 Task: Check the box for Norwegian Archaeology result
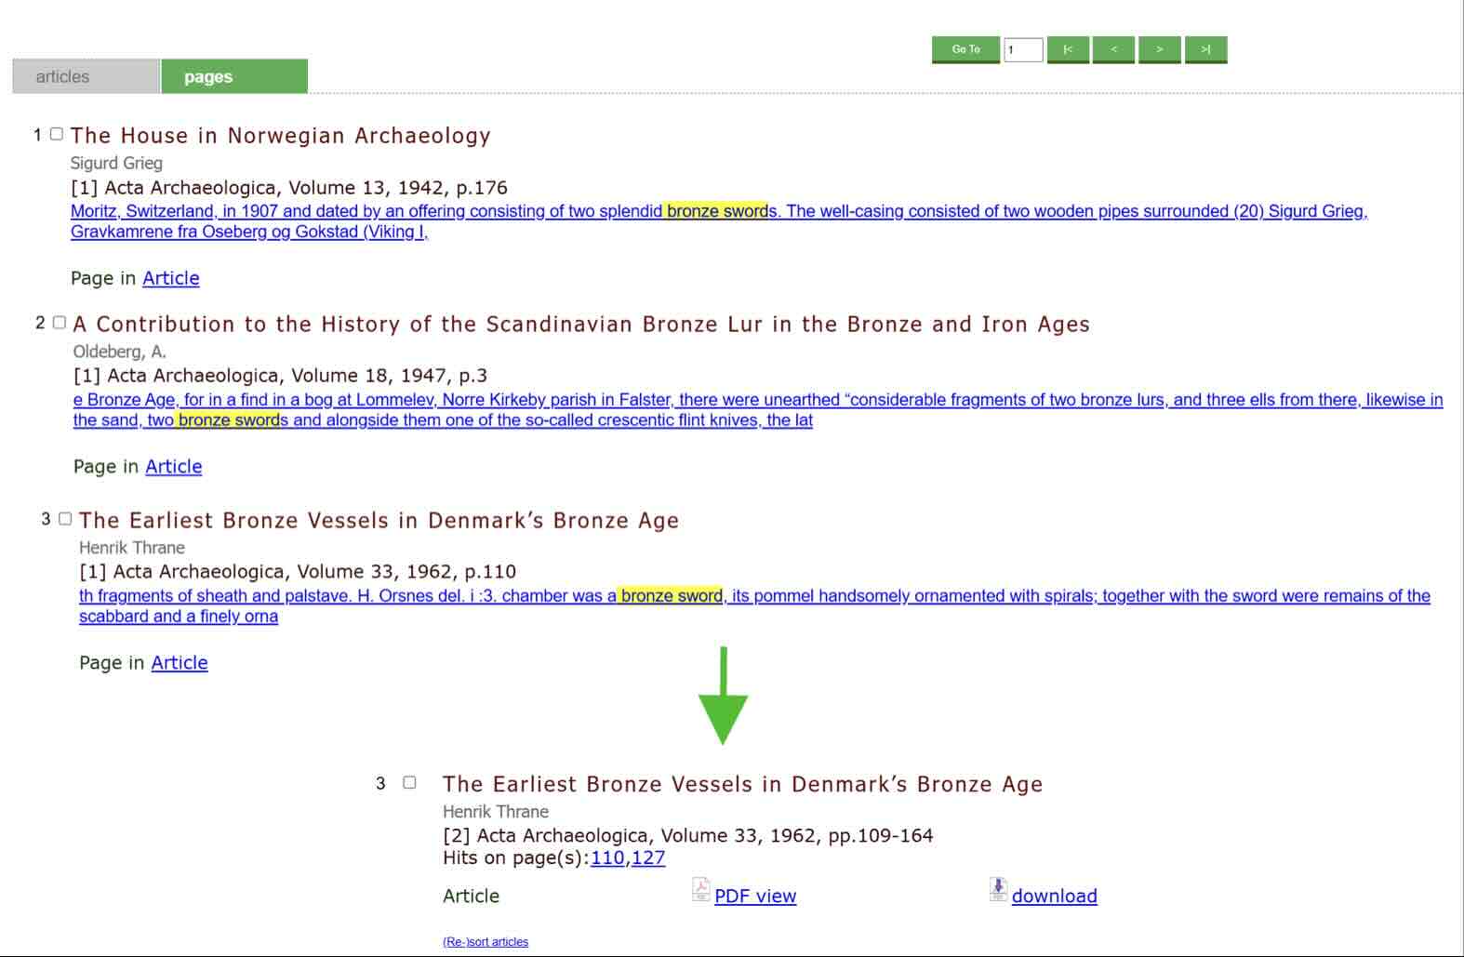point(57,134)
